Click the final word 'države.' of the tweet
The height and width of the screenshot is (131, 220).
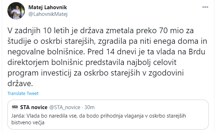click(x=20, y=84)
